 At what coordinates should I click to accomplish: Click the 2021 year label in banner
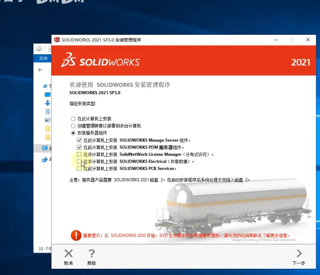[x=301, y=63]
